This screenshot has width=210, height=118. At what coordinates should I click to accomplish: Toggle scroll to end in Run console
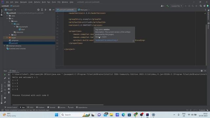[x=9, y=85]
